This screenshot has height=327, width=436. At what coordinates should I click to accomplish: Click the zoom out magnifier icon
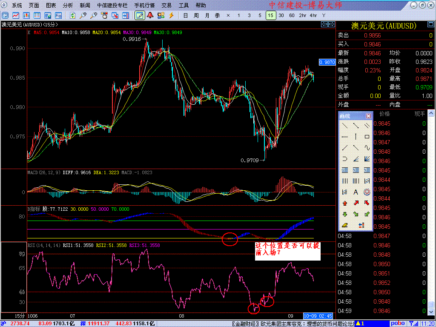94,15
